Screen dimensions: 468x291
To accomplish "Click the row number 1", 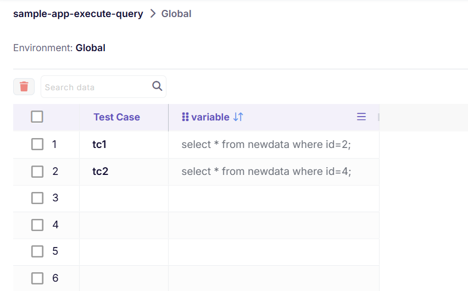I will click(54, 145).
